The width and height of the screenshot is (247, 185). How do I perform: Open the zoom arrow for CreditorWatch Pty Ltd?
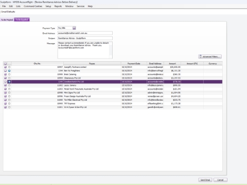(9, 82)
